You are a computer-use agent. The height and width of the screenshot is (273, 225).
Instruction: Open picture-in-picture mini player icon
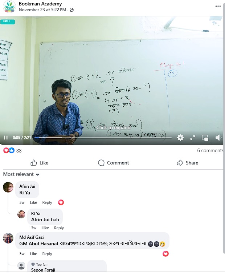coord(205,138)
